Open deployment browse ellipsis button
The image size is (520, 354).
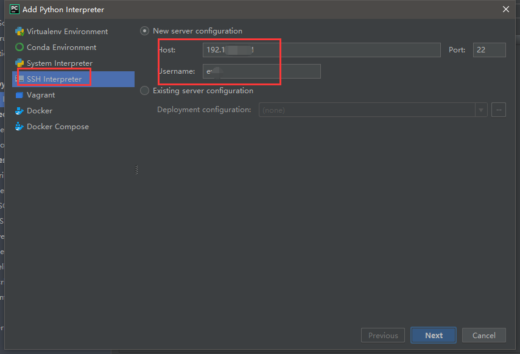pos(499,110)
